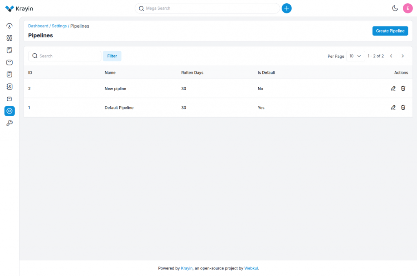
Task: Open the Contacts sidebar icon
Action: point(9,87)
